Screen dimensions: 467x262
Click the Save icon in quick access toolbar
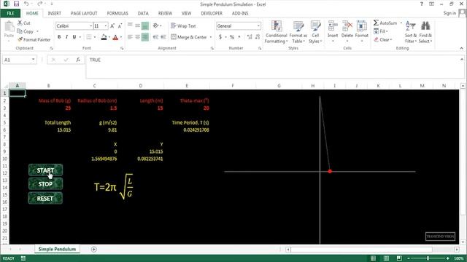coord(16,4)
